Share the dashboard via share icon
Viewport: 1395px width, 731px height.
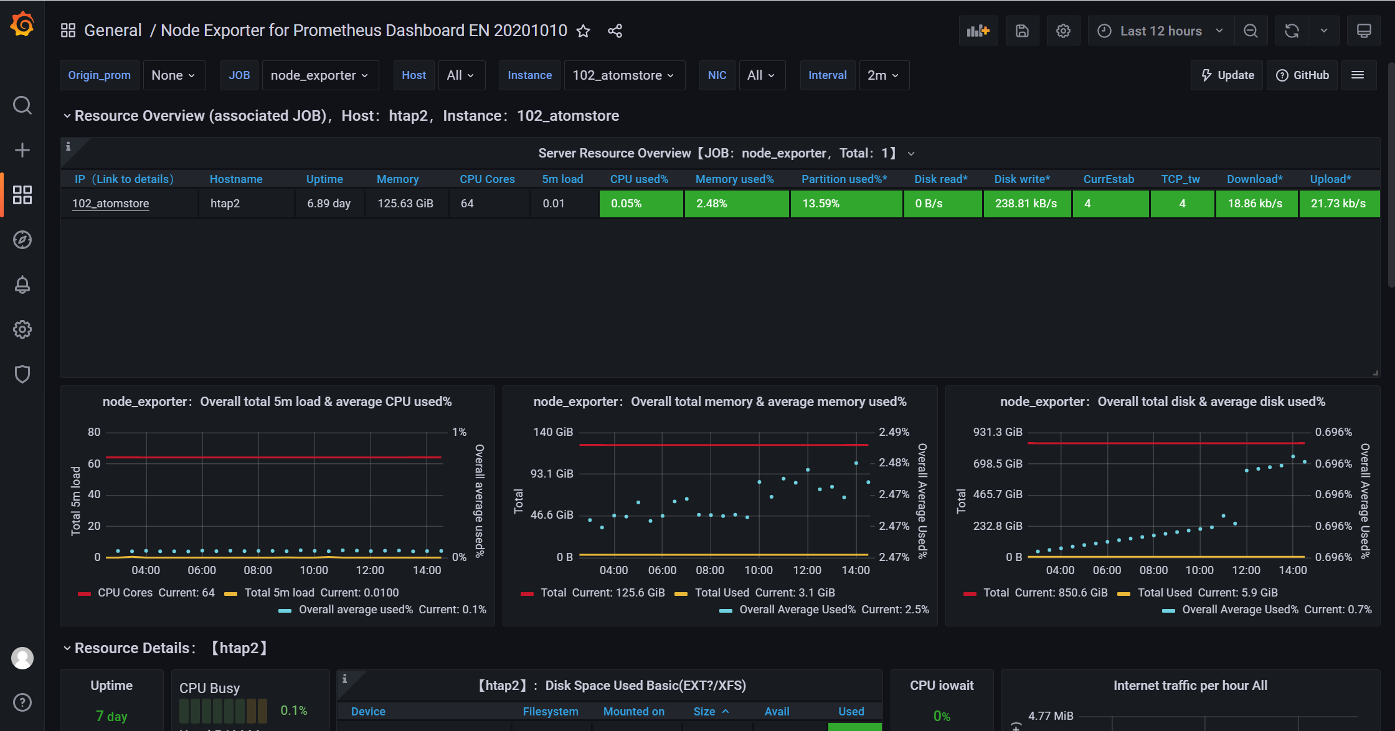click(615, 31)
